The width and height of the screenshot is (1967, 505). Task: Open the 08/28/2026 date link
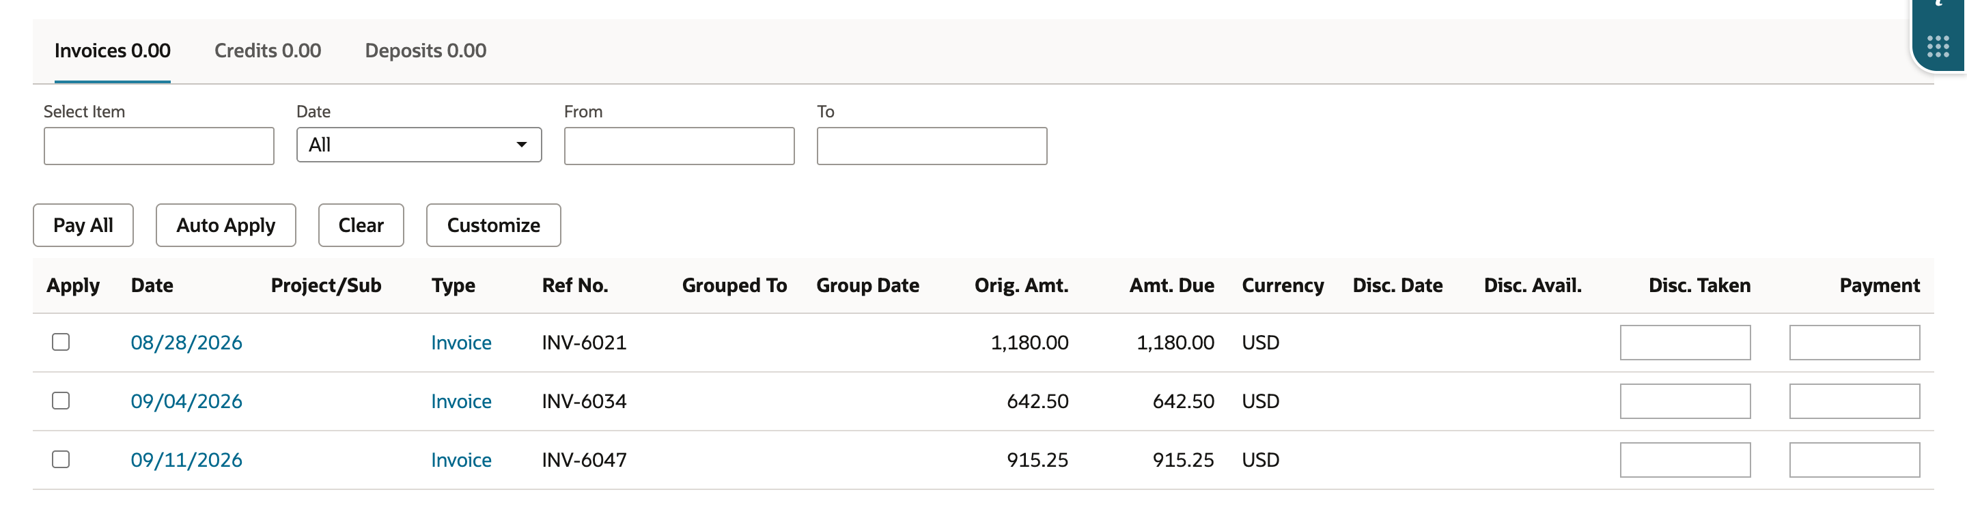click(186, 343)
